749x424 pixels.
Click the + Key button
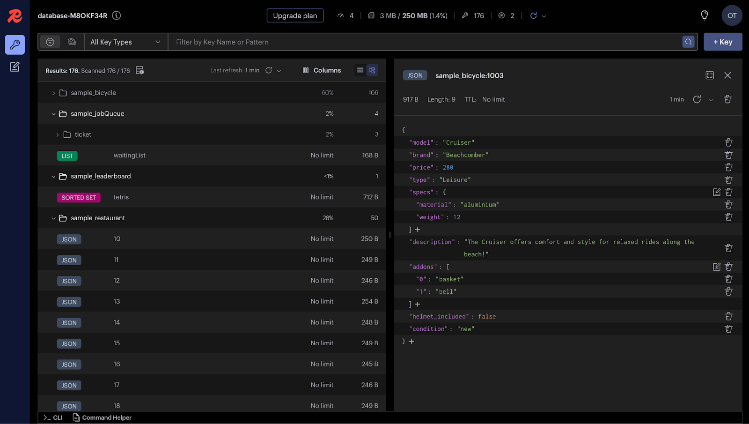click(723, 42)
